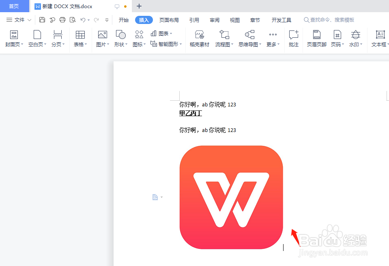Open the shapes (形状) tool

pyautogui.click(x=120, y=39)
